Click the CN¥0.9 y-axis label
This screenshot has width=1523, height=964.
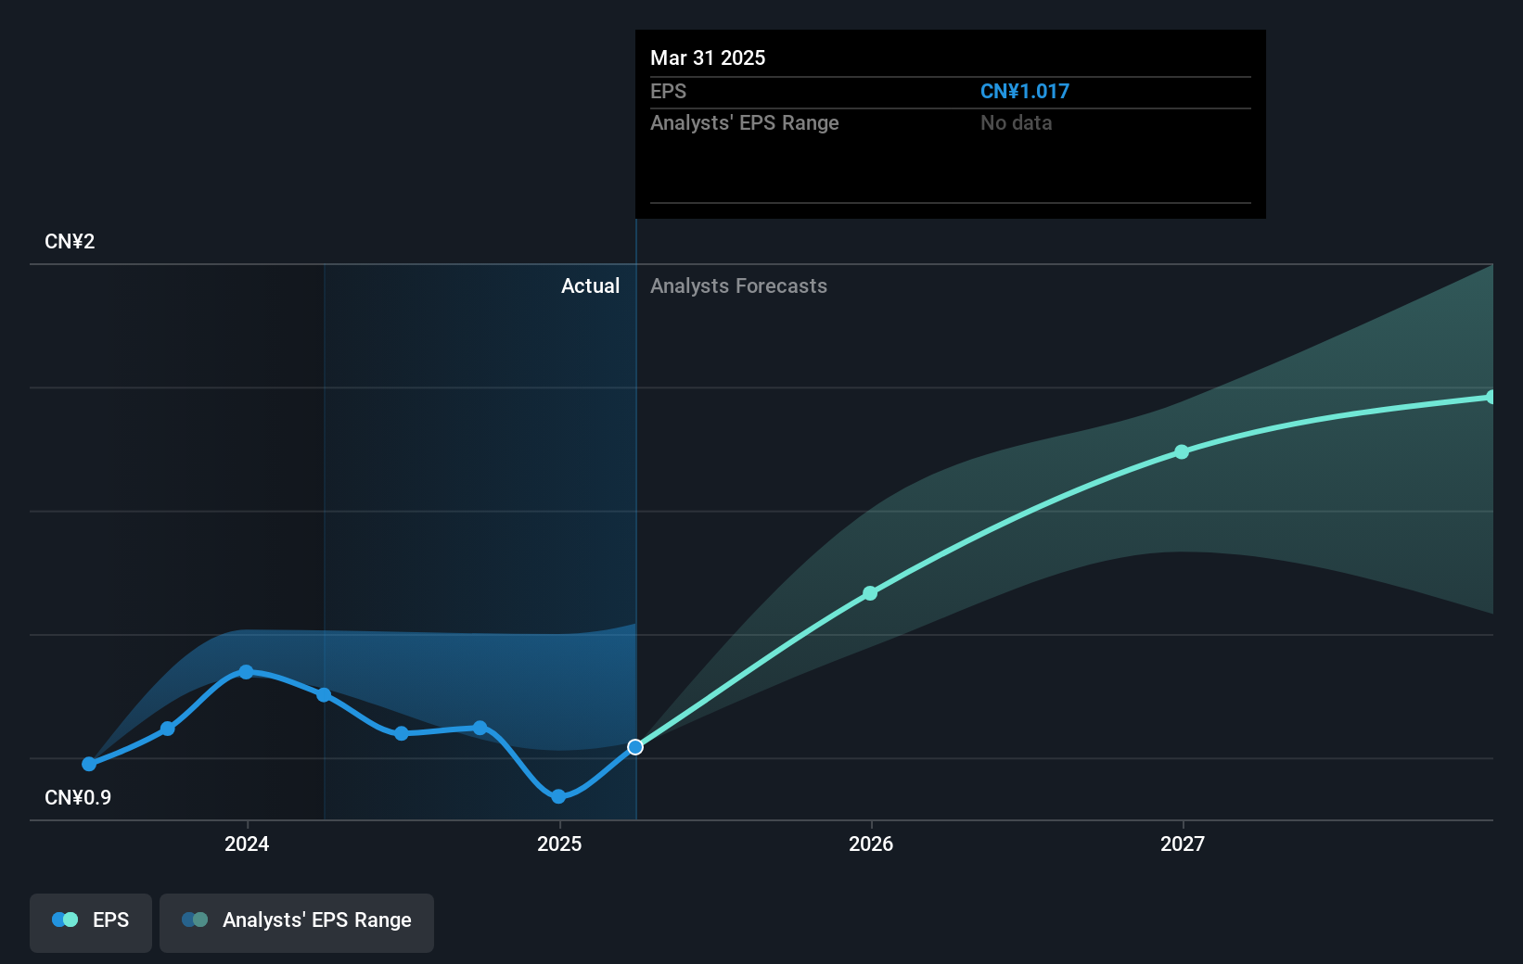[x=78, y=797]
